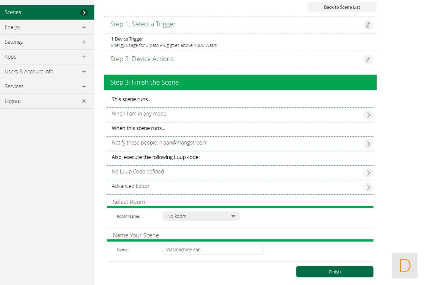Expand the Users & Account Info plus icon
The image size is (424, 285).
tap(84, 72)
